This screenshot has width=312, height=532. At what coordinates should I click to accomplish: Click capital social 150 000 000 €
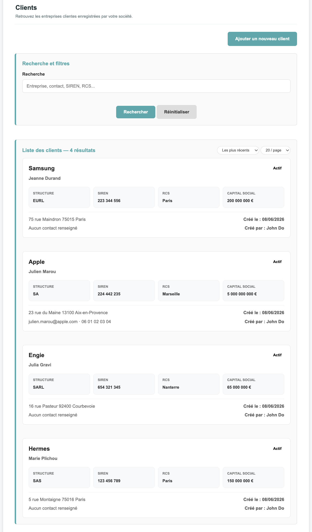(240, 481)
